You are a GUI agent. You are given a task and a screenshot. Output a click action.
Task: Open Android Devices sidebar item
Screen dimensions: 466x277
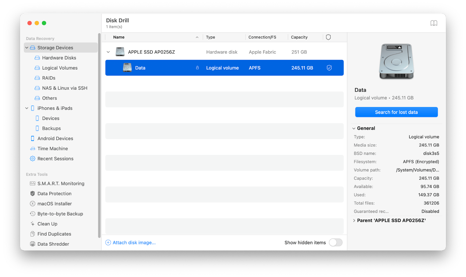[55, 138]
